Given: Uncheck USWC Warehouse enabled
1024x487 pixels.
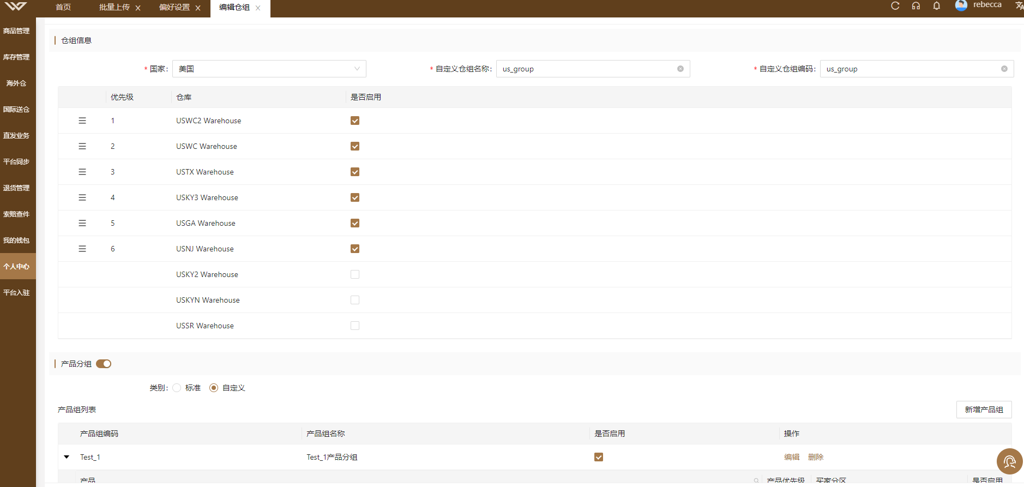Looking at the screenshot, I should (355, 146).
